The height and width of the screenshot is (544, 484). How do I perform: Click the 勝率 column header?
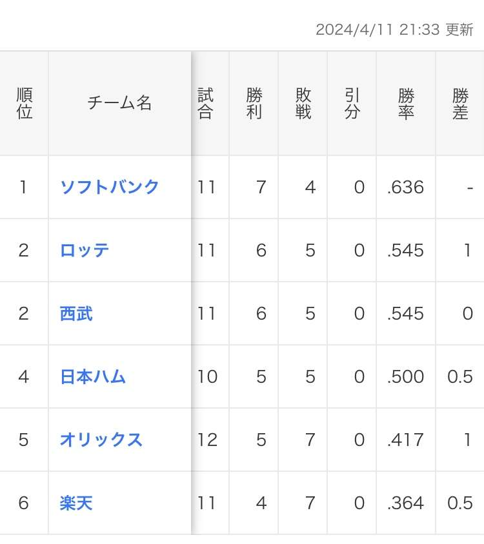[406, 104]
